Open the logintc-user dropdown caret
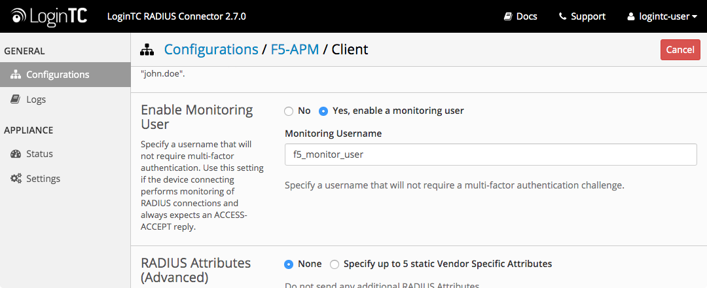Screen dimensions: 707x288 695,17
